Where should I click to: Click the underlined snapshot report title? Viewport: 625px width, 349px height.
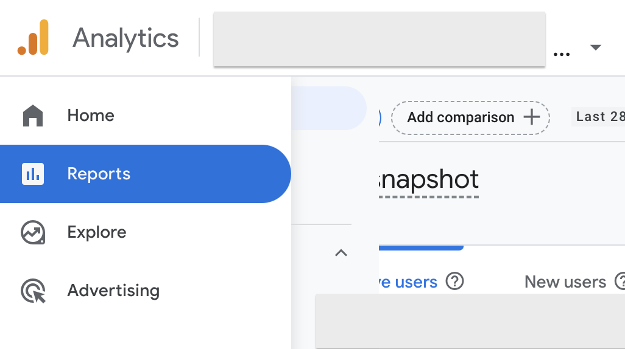click(428, 180)
